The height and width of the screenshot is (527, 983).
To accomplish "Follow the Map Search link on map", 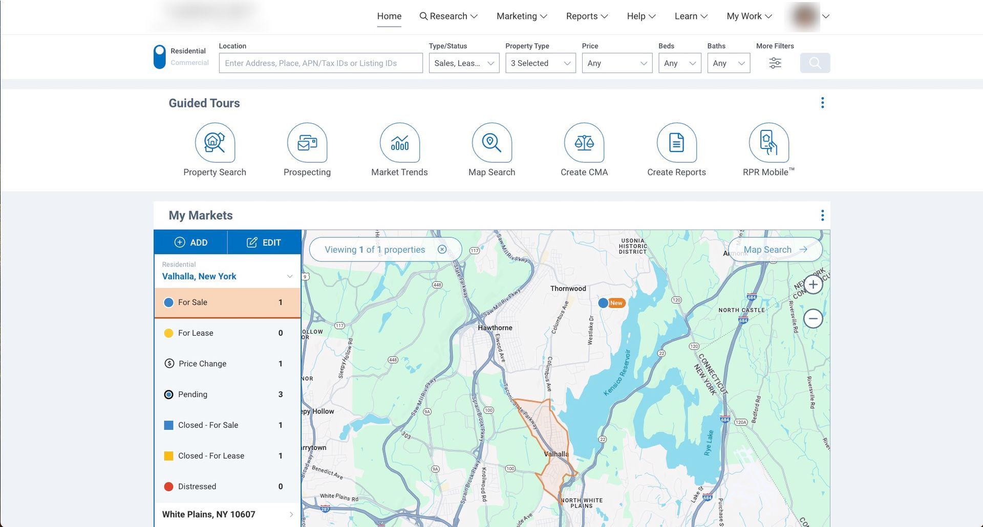I will (x=775, y=250).
